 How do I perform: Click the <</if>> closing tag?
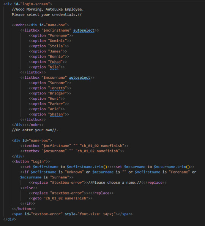28,204
